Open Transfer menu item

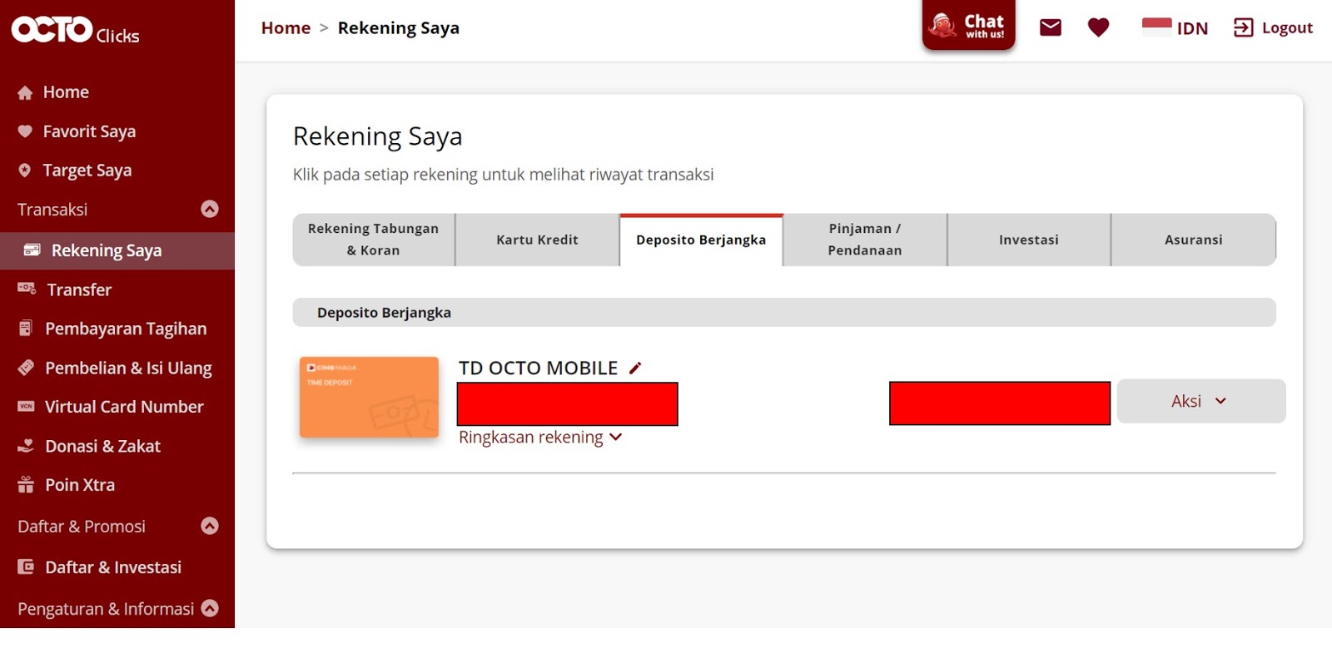[x=79, y=289]
